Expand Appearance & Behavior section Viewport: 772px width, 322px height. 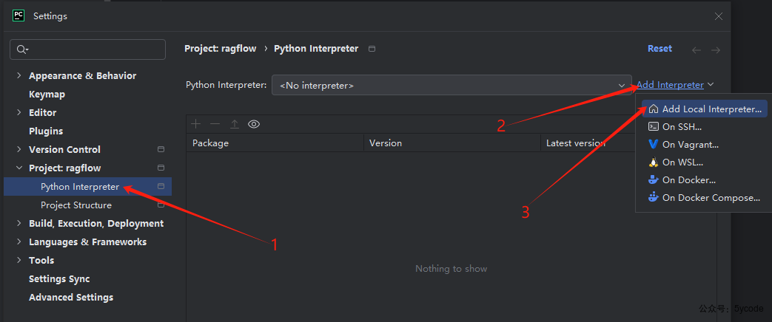(19, 75)
